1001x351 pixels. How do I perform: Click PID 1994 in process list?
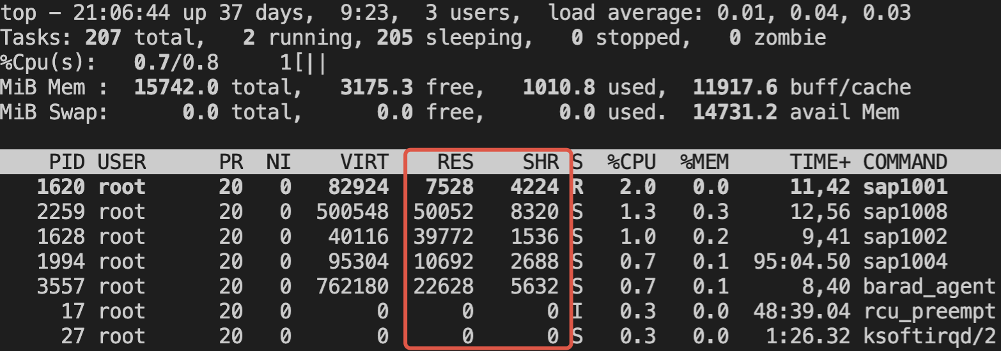[x=61, y=262]
